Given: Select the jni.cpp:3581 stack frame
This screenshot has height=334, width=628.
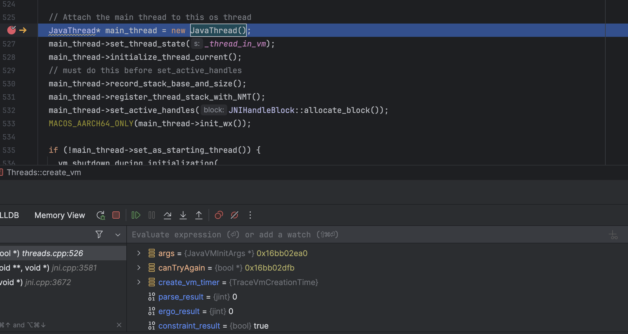Looking at the screenshot, I should pyautogui.click(x=60, y=268).
